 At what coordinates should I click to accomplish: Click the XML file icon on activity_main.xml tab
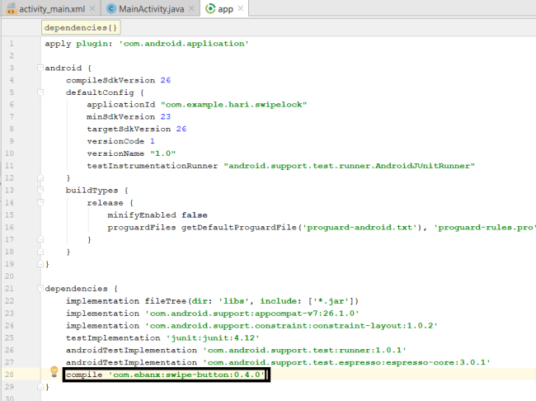pyautogui.click(x=11, y=8)
